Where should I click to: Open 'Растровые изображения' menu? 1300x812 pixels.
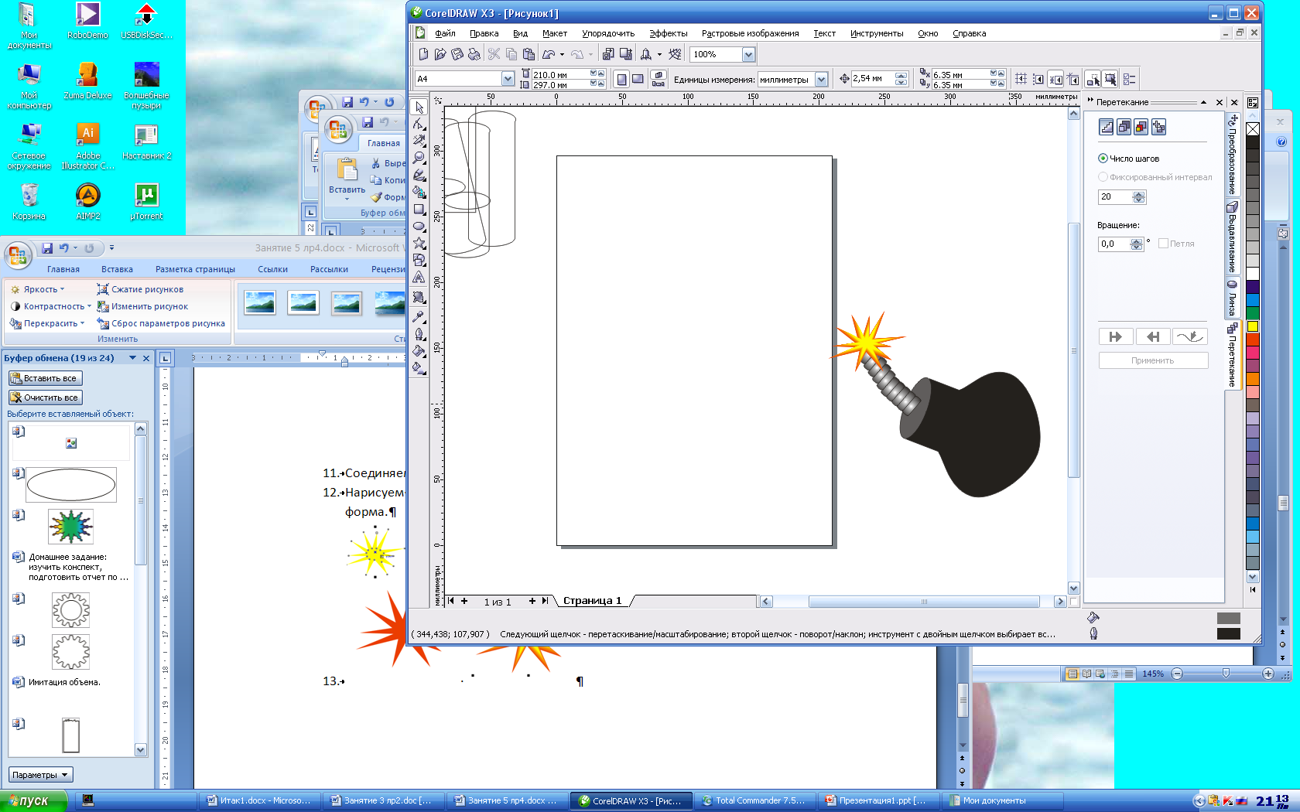(x=750, y=33)
